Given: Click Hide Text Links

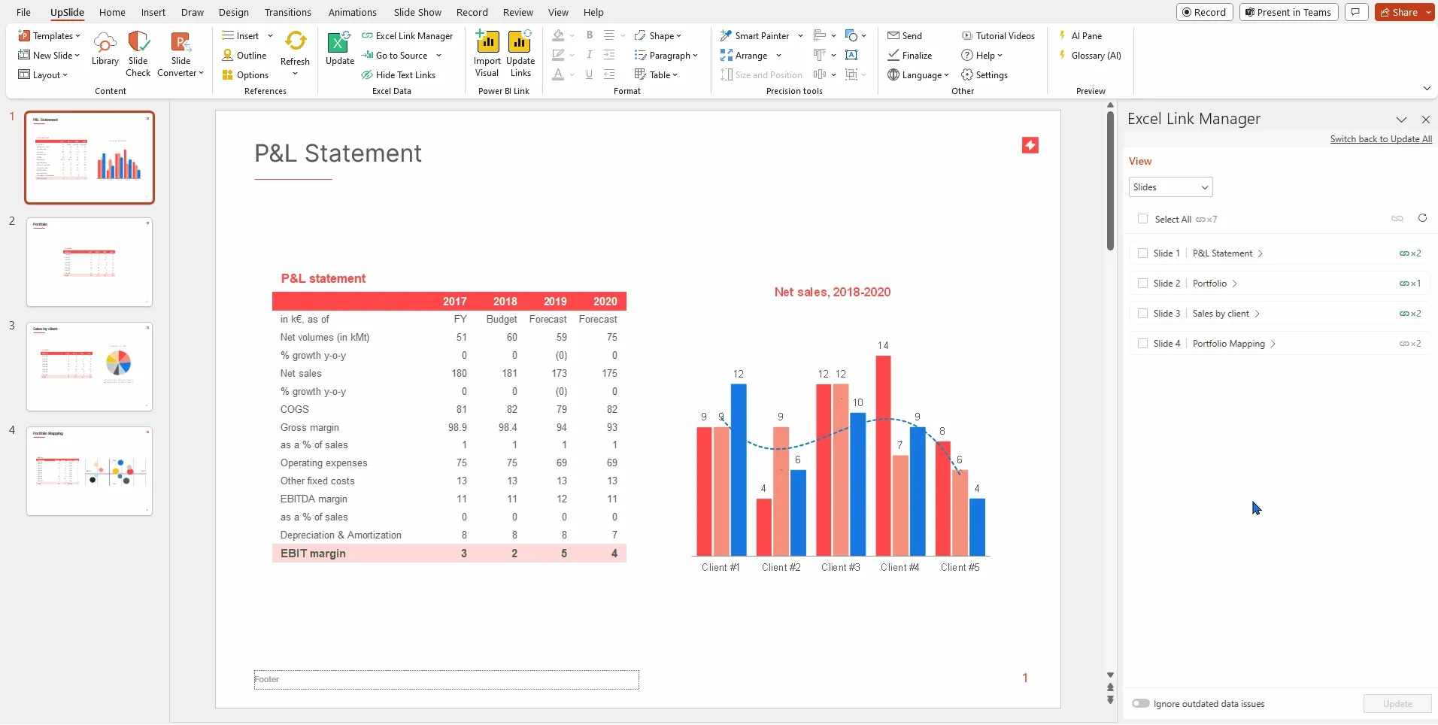Looking at the screenshot, I should click(398, 75).
